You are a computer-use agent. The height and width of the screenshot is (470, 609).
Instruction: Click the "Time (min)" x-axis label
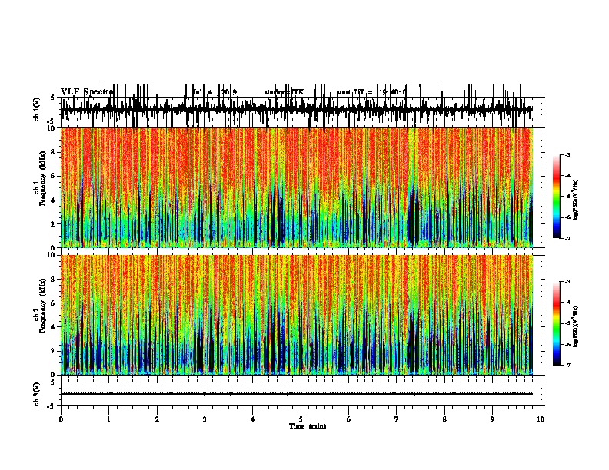308,426
